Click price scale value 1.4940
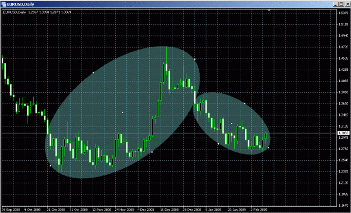This screenshot has width=351, height=213. click(x=343, y=35)
